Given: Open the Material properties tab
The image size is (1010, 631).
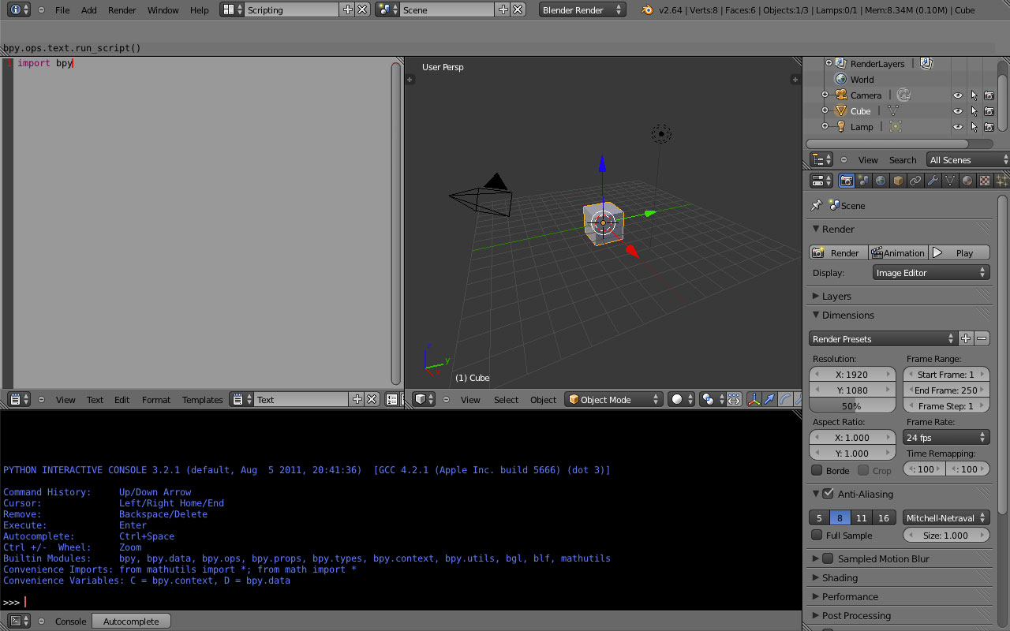Looking at the screenshot, I should point(967,181).
